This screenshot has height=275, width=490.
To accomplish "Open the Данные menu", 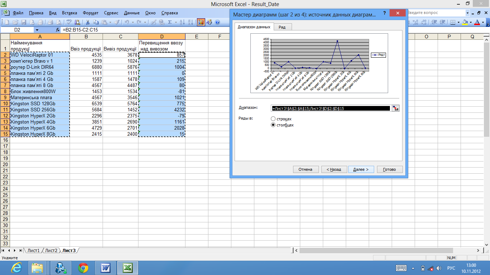I will point(132,13).
